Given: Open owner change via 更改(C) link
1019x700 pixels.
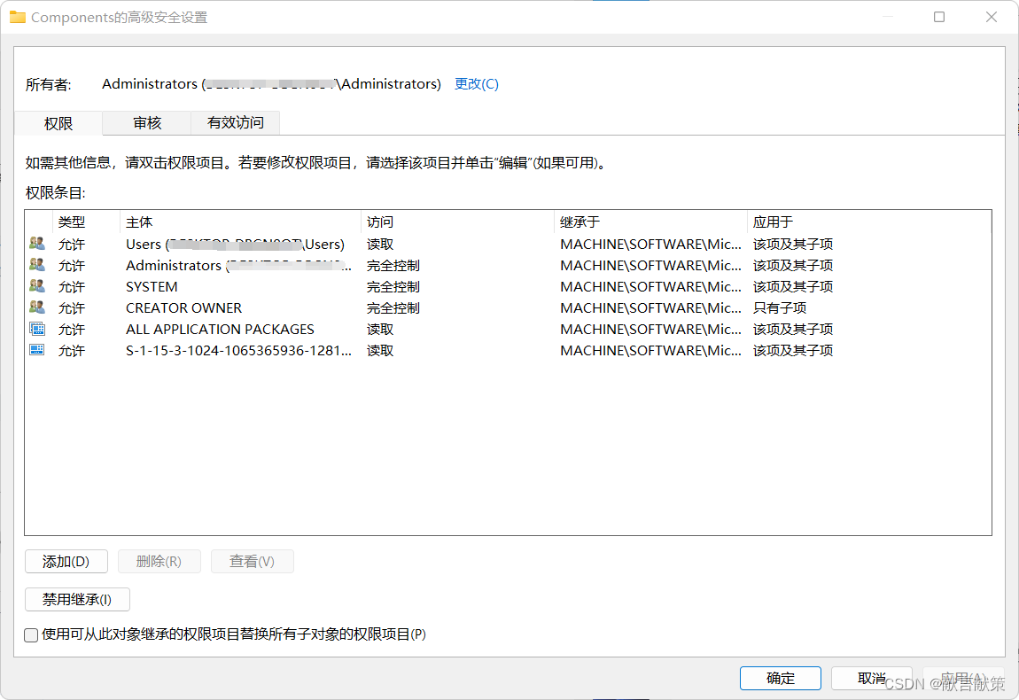Looking at the screenshot, I should point(476,83).
